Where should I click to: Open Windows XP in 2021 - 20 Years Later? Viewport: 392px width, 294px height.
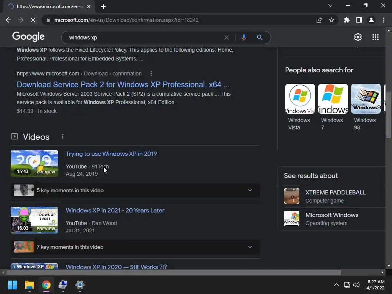pyautogui.click(x=115, y=211)
